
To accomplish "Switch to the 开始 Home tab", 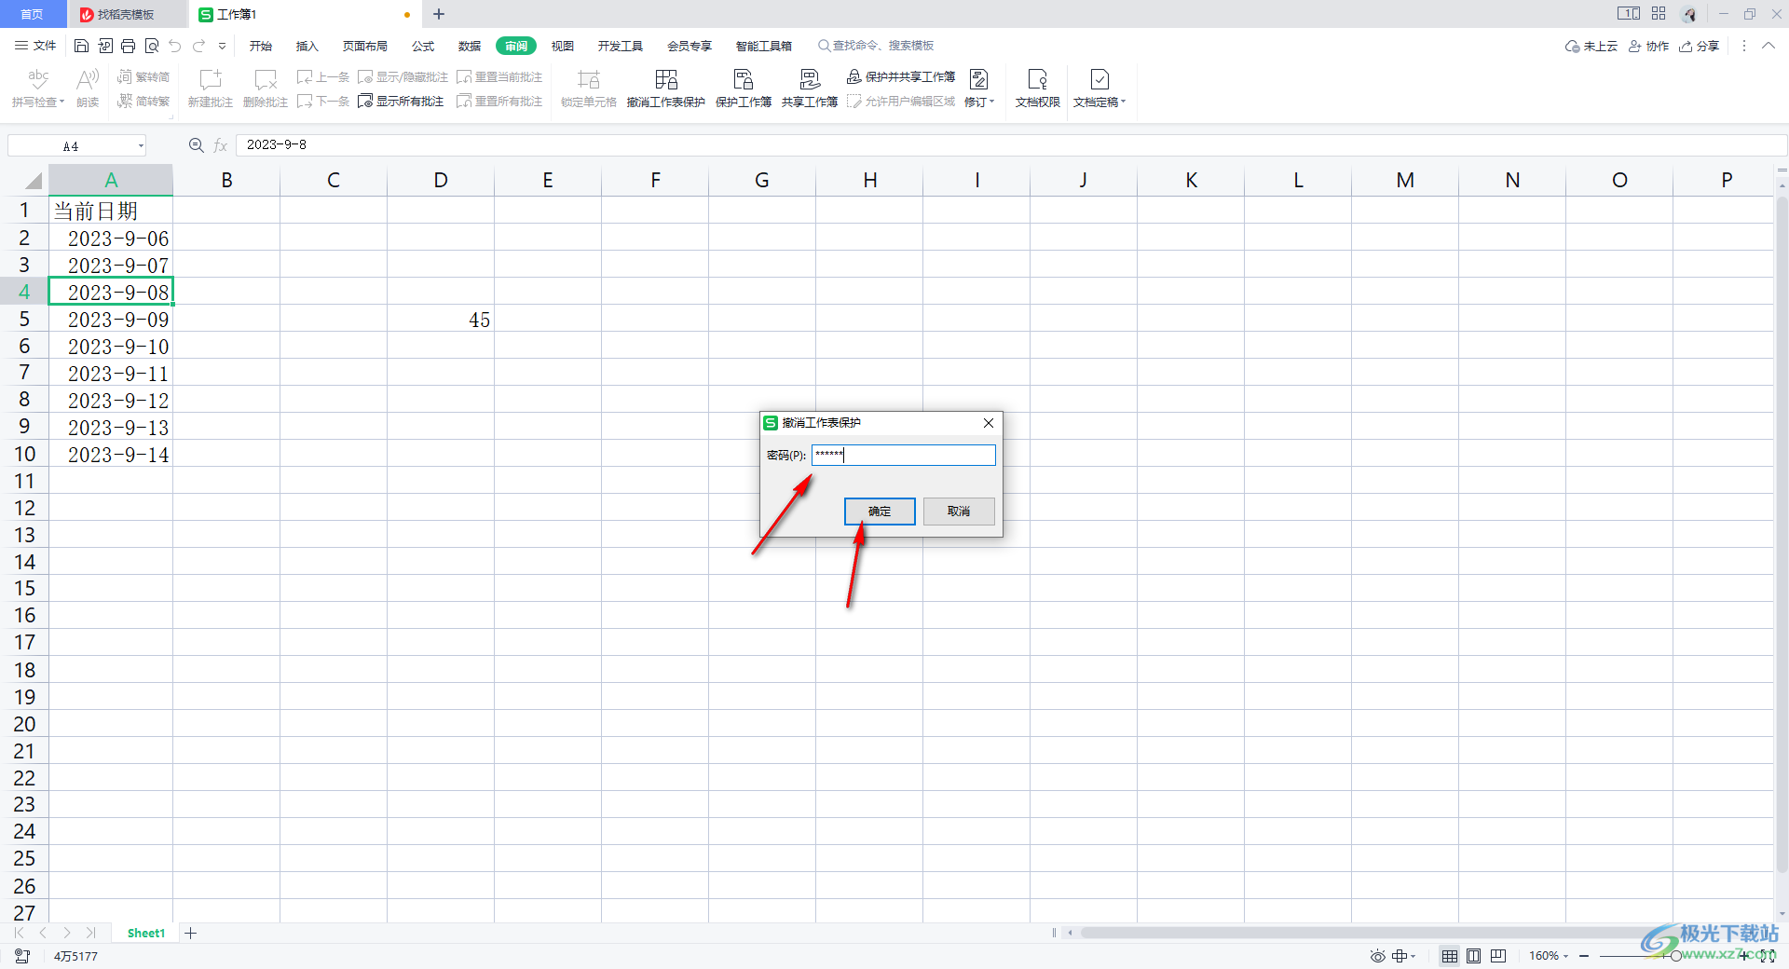I will pyautogui.click(x=261, y=46).
